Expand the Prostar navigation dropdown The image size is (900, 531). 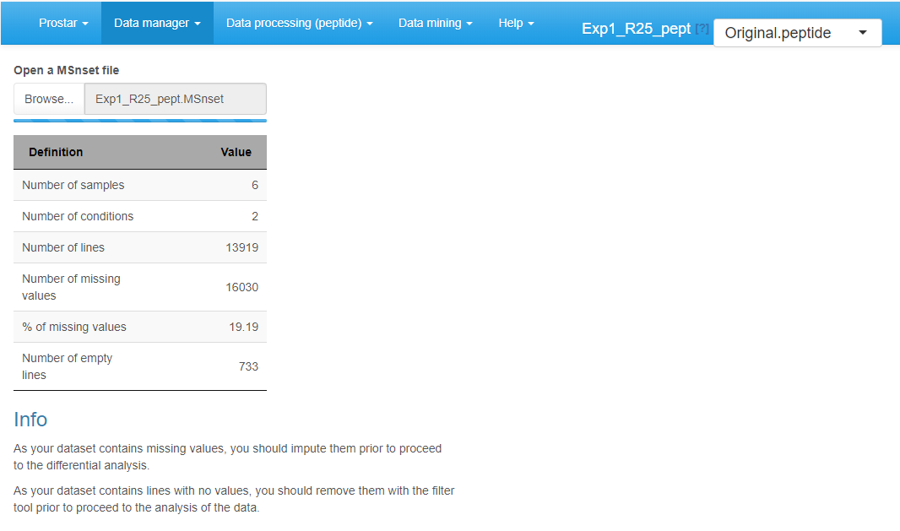point(63,23)
